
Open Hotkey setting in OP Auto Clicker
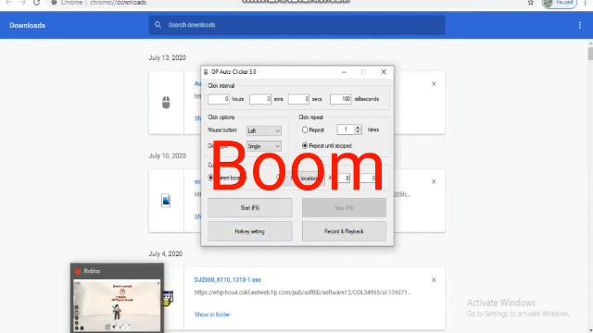point(249,231)
